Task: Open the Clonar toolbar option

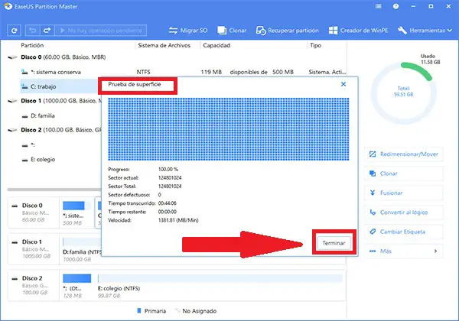Action: pos(232,31)
